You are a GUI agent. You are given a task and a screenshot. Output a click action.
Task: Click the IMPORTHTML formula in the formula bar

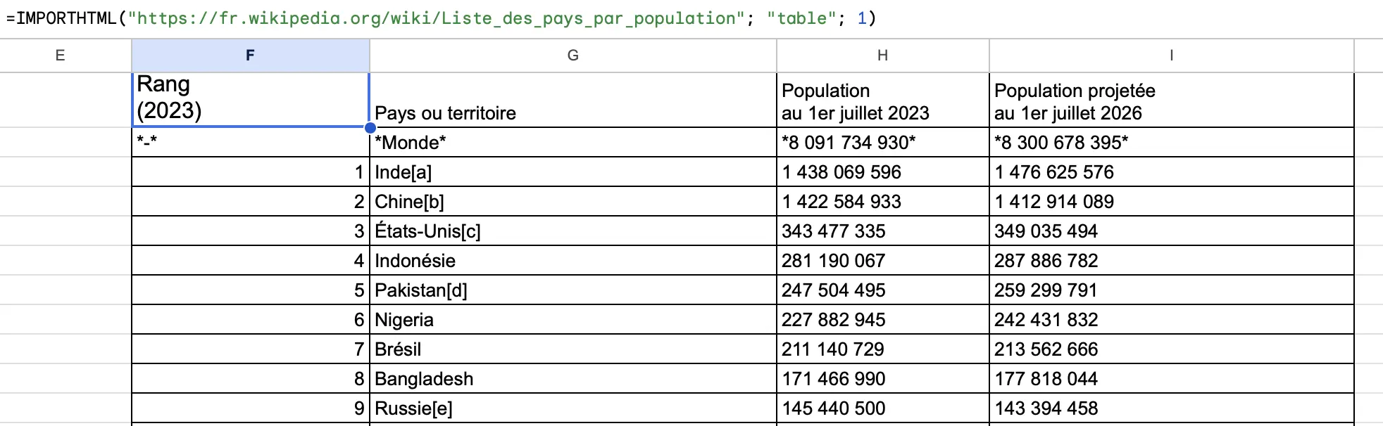coord(441,18)
